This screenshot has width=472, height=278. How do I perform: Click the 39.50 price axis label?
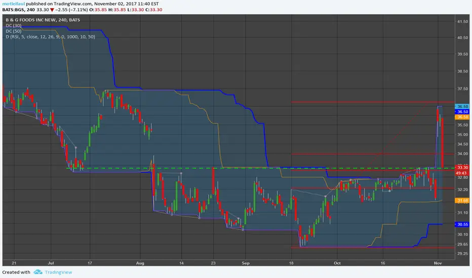(463, 55)
